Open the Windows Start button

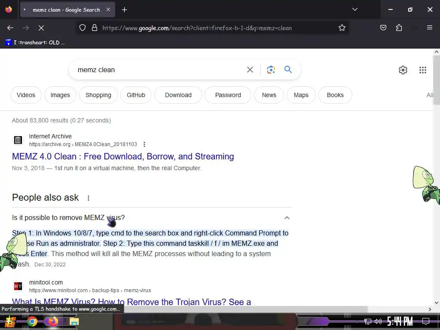click(x=10, y=321)
